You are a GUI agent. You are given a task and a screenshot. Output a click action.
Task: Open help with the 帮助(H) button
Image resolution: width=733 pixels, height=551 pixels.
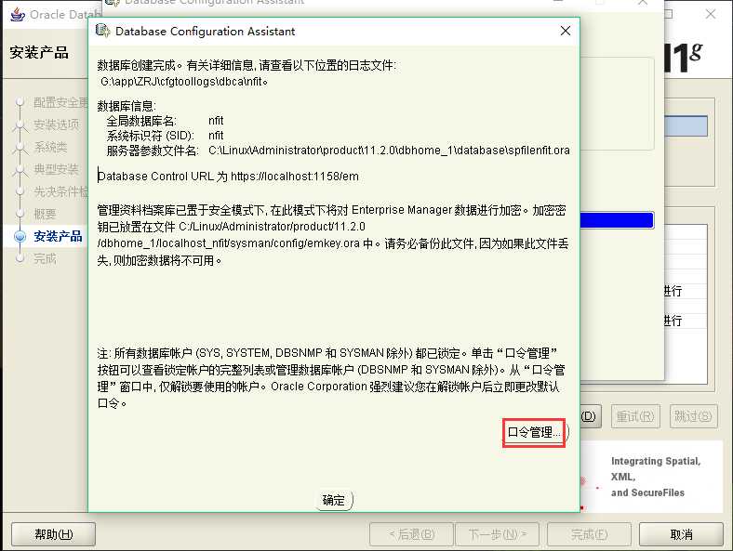tap(53, 534)
